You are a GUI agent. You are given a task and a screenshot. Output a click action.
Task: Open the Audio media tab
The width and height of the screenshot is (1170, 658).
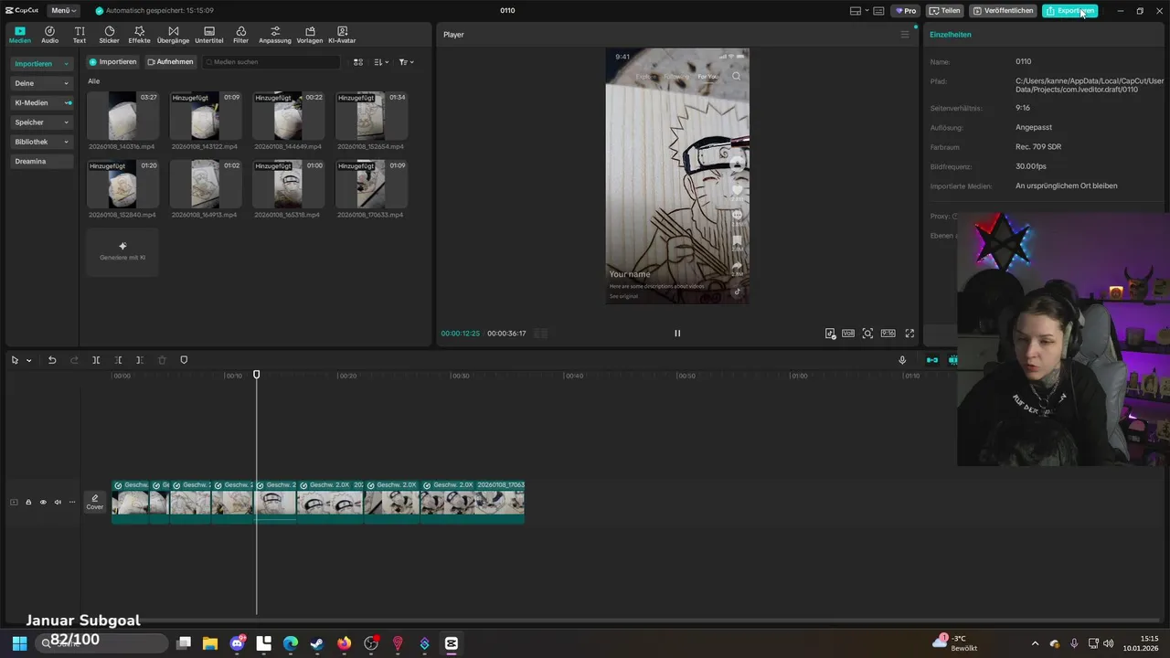point(49,35)
